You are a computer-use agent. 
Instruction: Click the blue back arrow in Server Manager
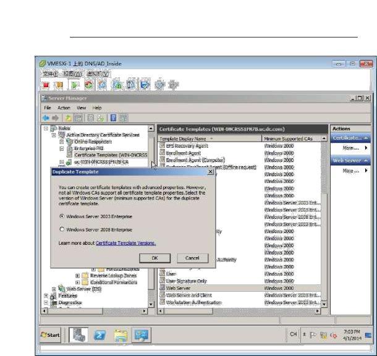[x=46, y=118]
